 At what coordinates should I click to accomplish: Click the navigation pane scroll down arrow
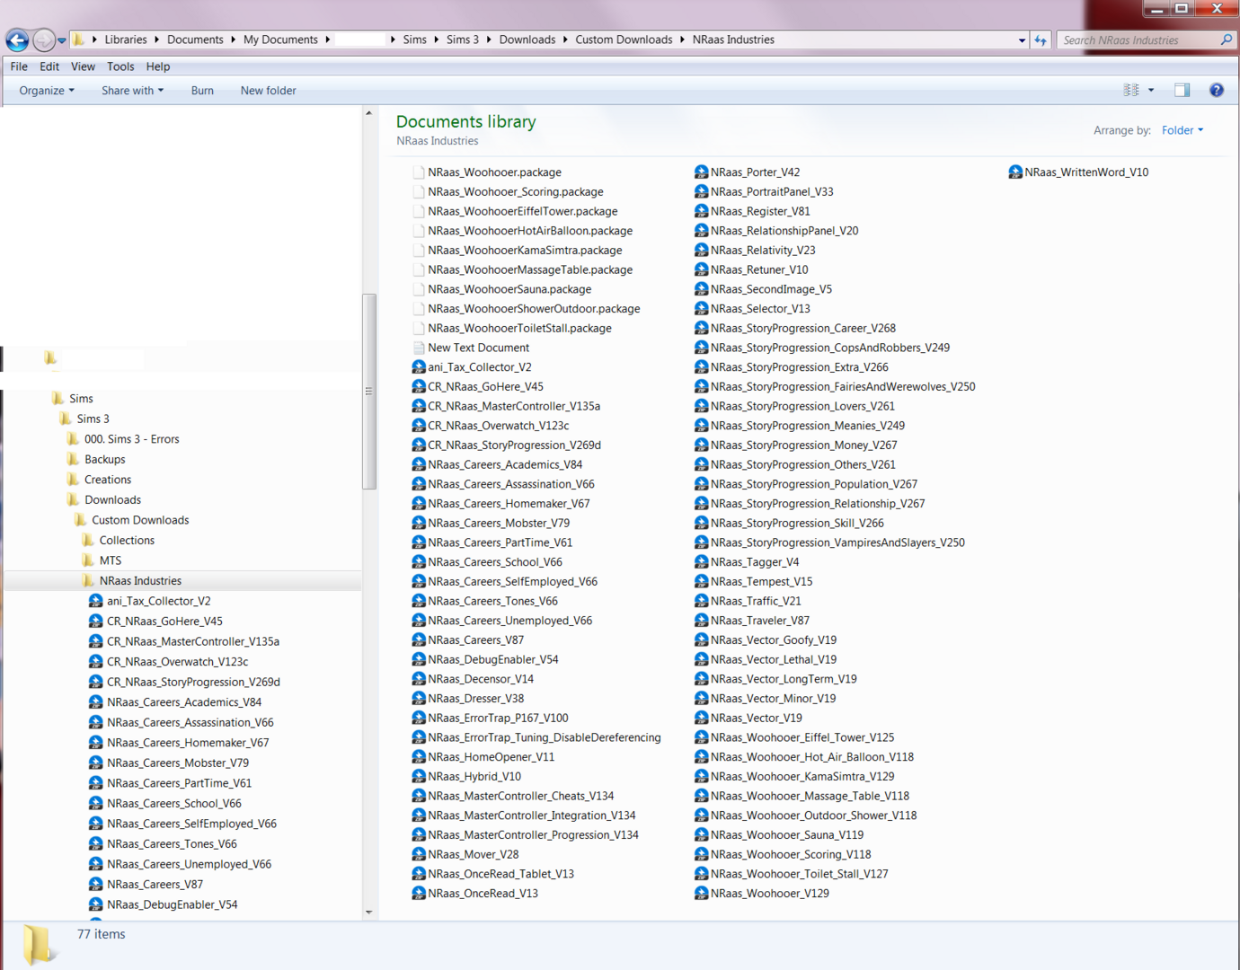click(368, 912)
